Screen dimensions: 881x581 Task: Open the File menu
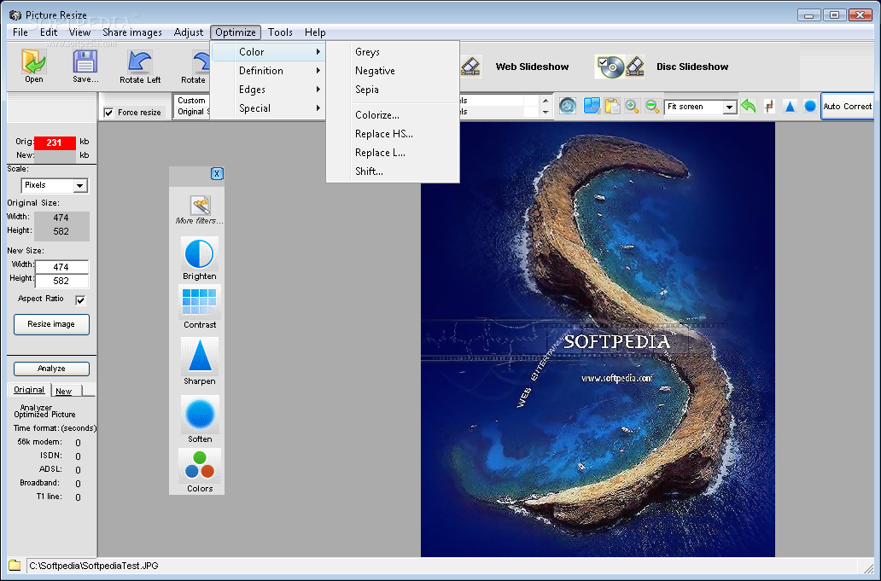click(x=20, y=32)
